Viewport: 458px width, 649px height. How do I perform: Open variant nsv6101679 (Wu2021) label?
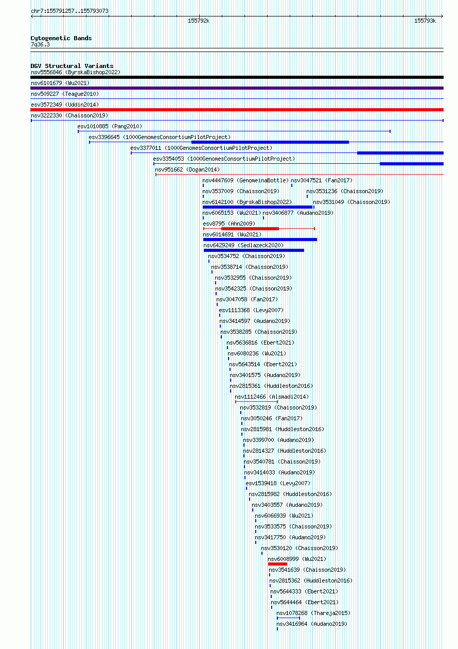(x=60, y=83)
